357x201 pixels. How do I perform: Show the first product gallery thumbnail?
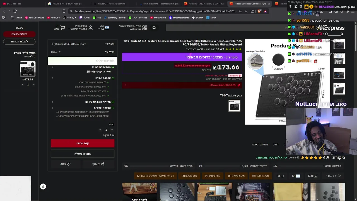tap(339, 44)
